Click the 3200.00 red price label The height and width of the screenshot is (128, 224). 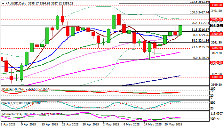pos(216,48)
